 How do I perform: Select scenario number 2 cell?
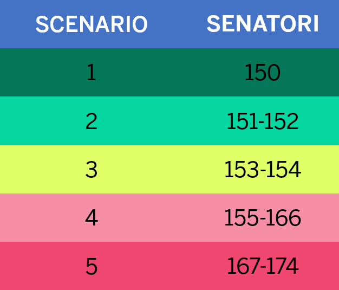91,121
